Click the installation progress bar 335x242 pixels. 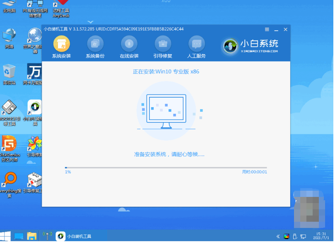(x=166, y=168)
